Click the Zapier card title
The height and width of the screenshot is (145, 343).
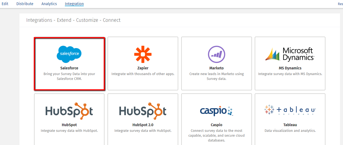[x=143, y=68]
